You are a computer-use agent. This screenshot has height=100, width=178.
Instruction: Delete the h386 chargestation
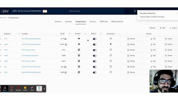tap(169, 56)
